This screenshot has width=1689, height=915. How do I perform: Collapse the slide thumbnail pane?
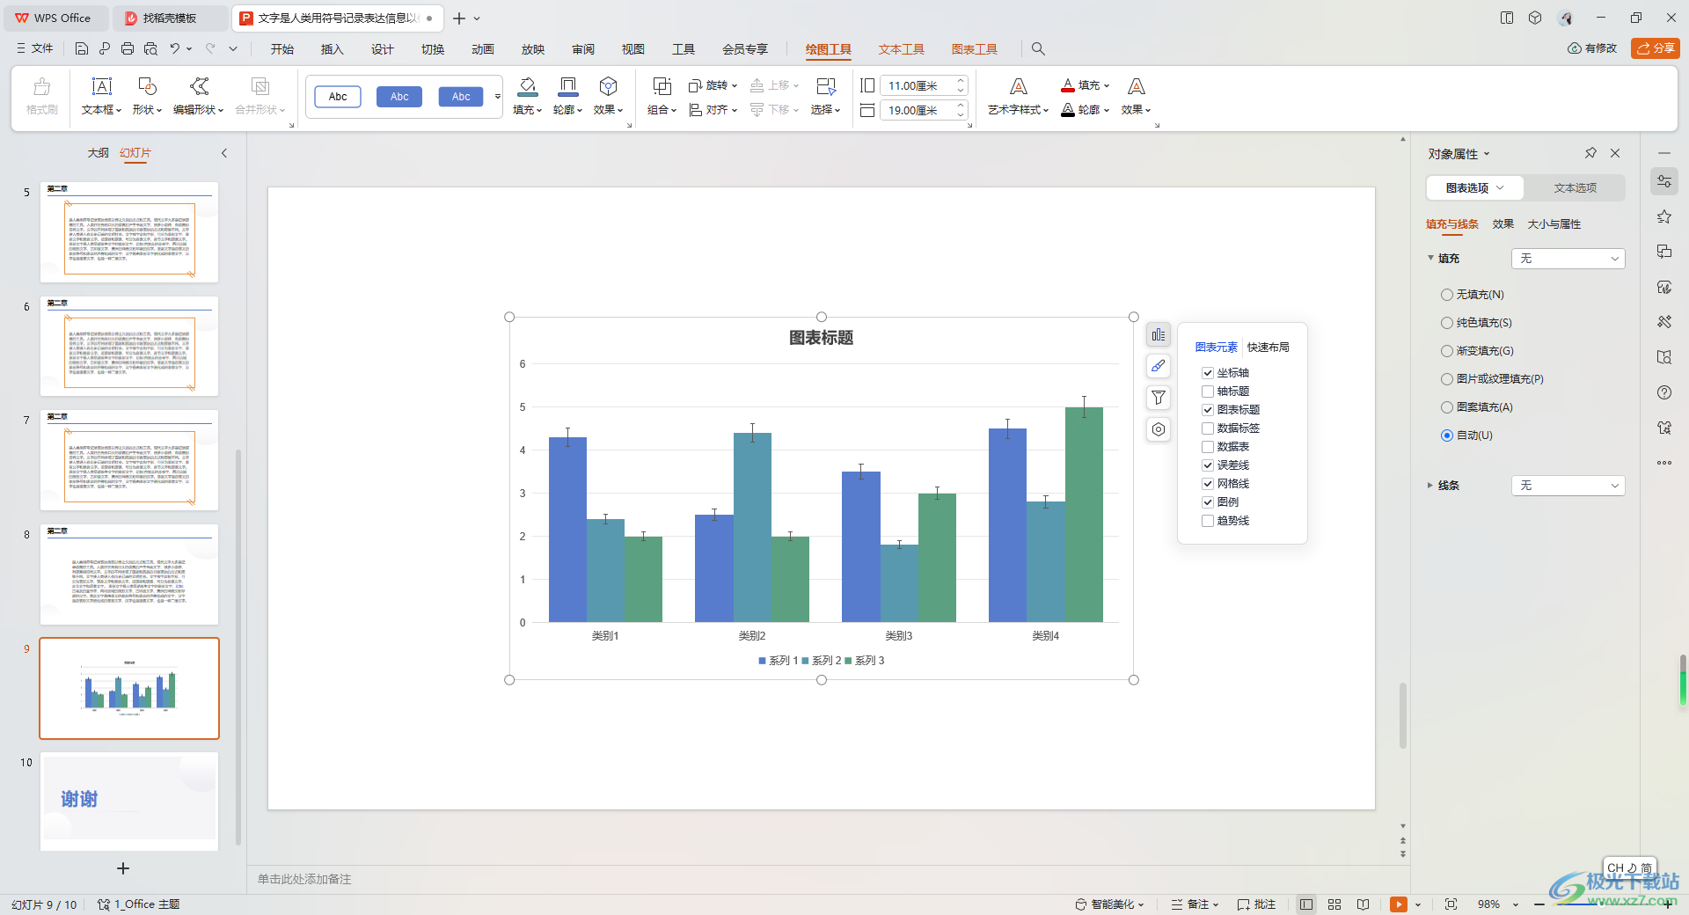point(224,153)
